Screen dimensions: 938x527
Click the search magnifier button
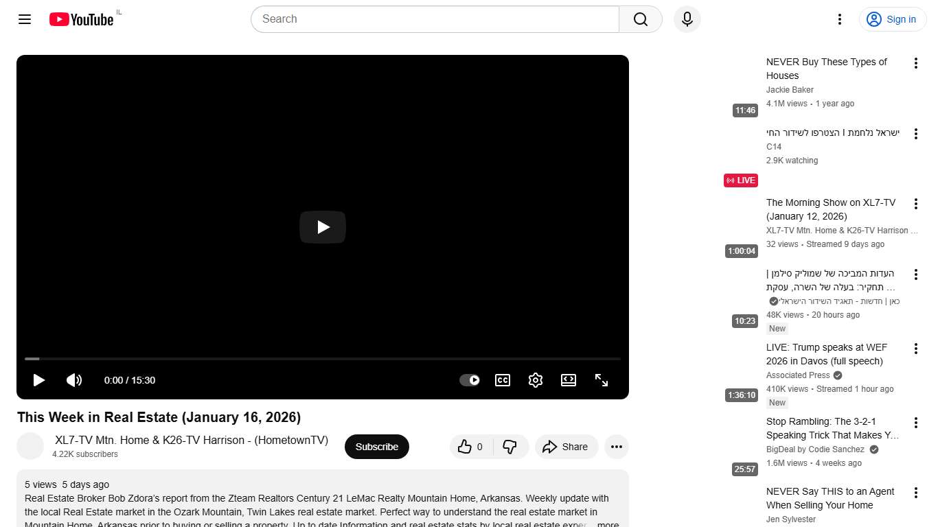640,19
